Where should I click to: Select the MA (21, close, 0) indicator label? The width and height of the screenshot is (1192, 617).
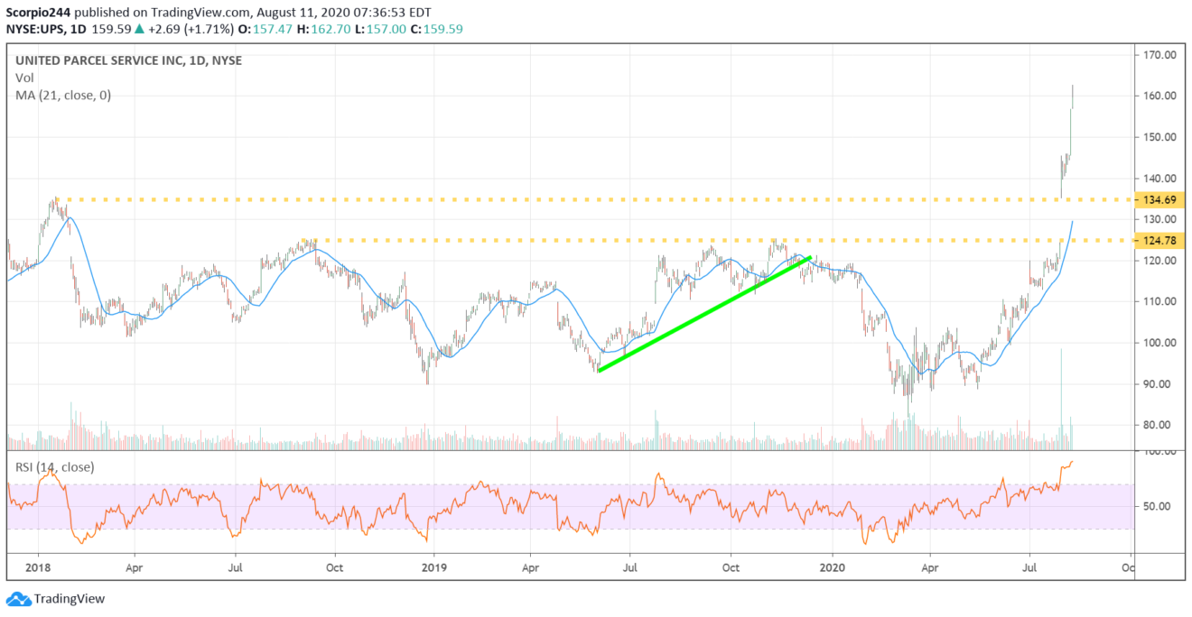[62, 95]
